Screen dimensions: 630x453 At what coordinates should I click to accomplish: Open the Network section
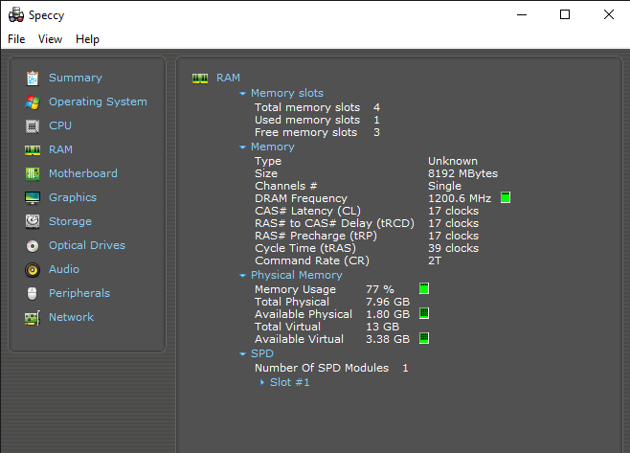pyautogui.click(x=72, y=317)
